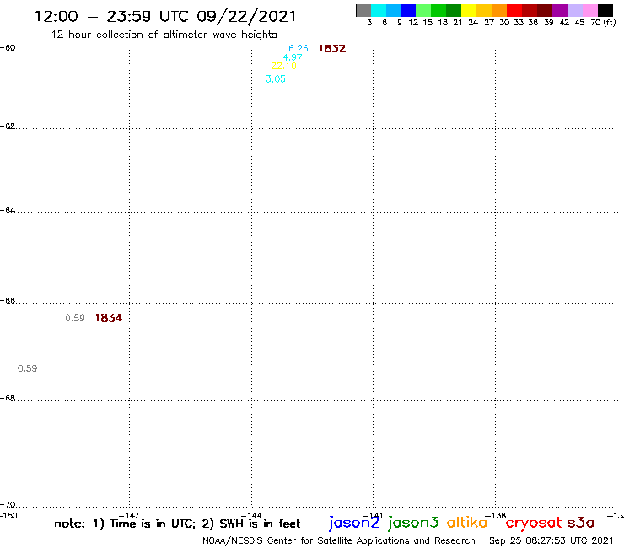624x548 pixels.
Task: Select the -70 latitude label
Action: coord(8,505)
